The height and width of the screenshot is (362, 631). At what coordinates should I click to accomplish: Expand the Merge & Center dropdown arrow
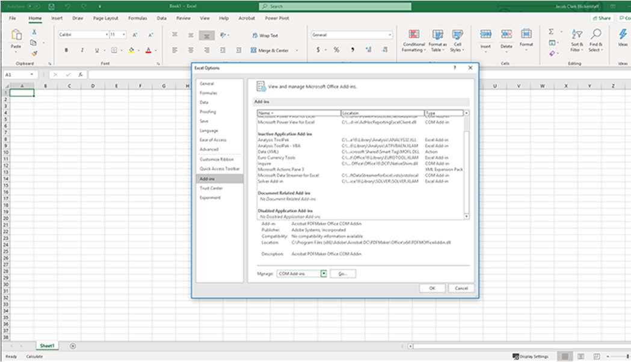(297, 51)
